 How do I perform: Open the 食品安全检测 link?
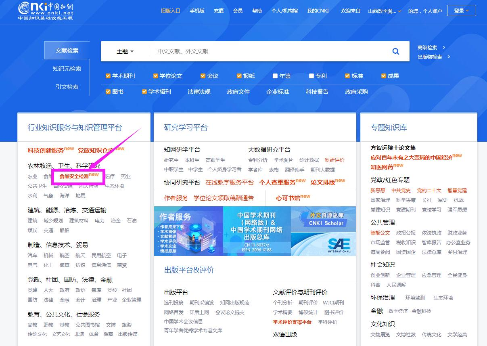(74, 176)
